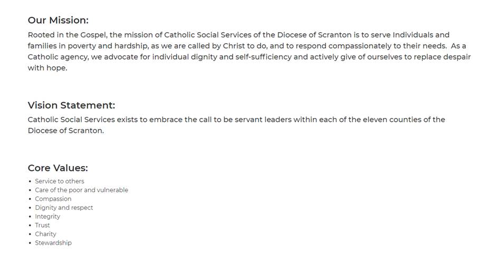Click the "Our Mission:" heading
Viewport: 479px width, 253px height.
(x=58, y=21)
